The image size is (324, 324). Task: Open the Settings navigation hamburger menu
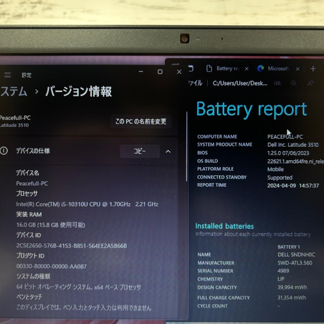7,75
